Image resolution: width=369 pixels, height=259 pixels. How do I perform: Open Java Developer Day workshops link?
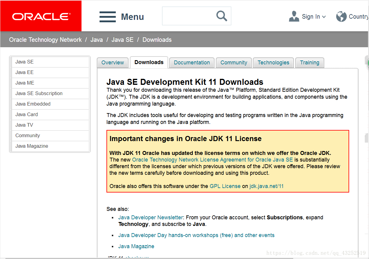(196, 235)
